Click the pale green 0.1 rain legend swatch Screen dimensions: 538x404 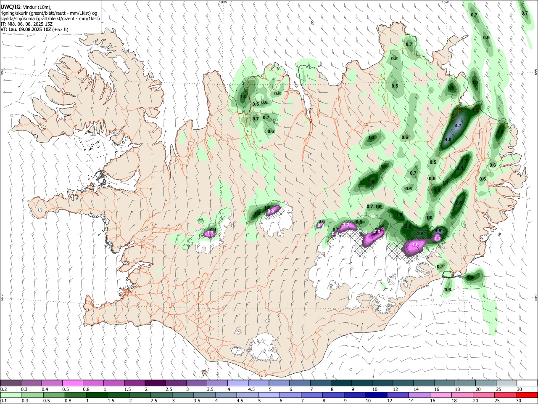[11, 395]
